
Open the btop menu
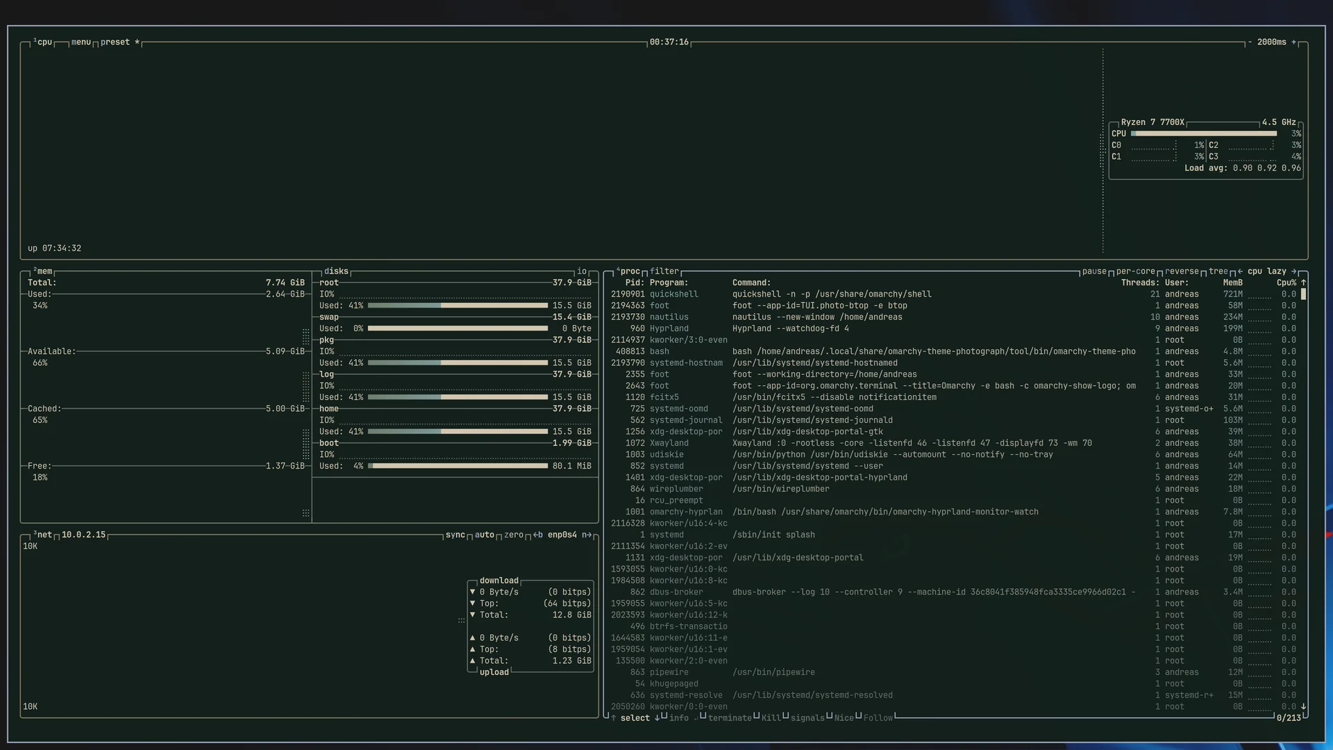coord(81,42)
